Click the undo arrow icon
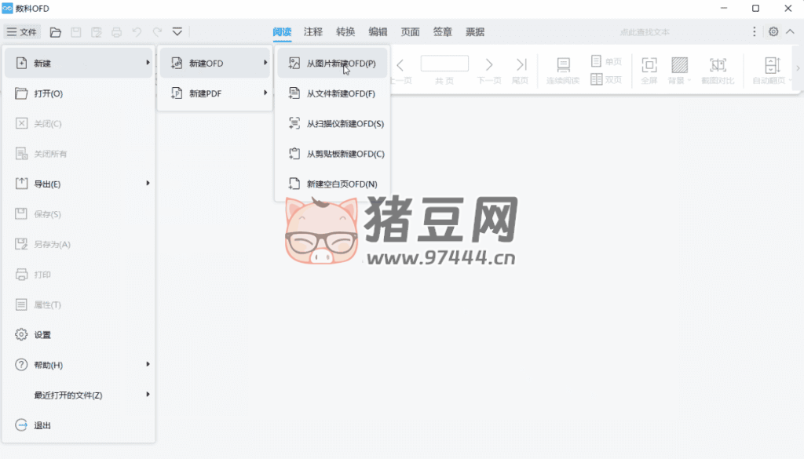 [x=137, y=32]
